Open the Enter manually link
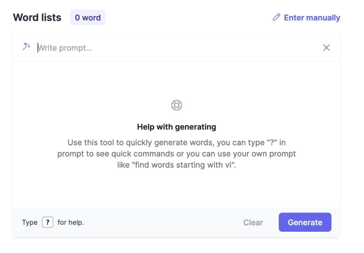The image size is (364, 253). click(x=312, y=17)
